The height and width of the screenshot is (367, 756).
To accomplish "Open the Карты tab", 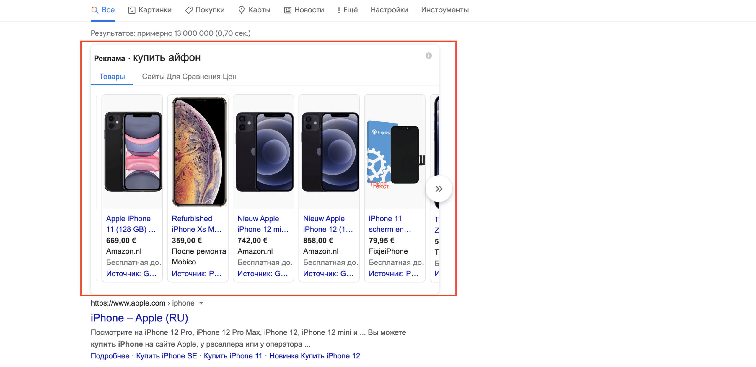I will tap(254, 10).
